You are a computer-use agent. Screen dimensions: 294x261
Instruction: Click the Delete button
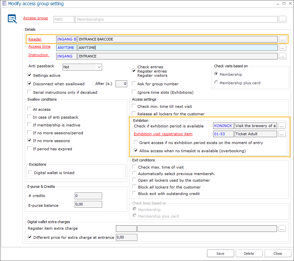[x=249, y=253]
